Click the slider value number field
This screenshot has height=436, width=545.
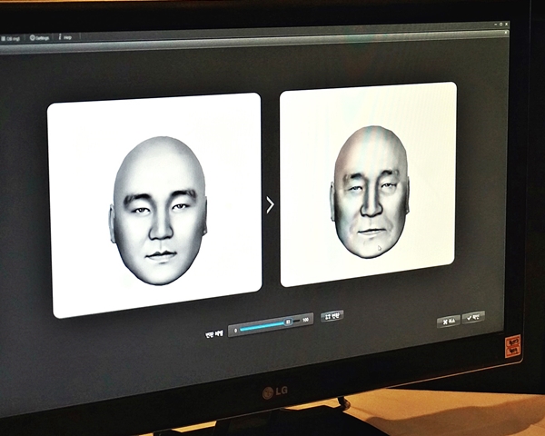tap(289, 321)
